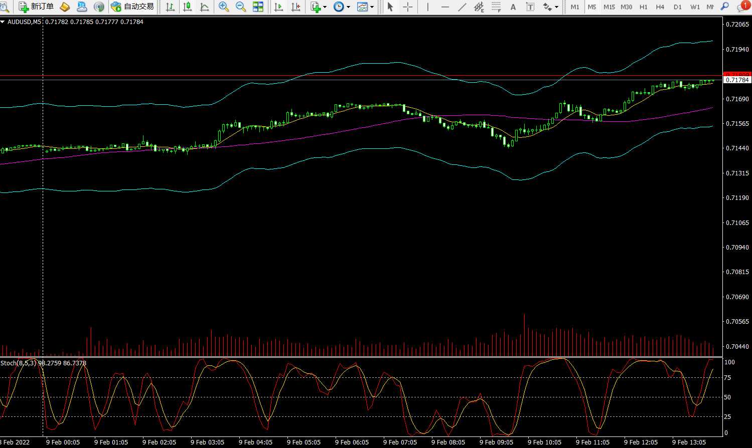The width and height of the screenshot is (752, 448).
Task: Open the strategy tester magnifier at toolbar start
Action: (x=4, y=7)
